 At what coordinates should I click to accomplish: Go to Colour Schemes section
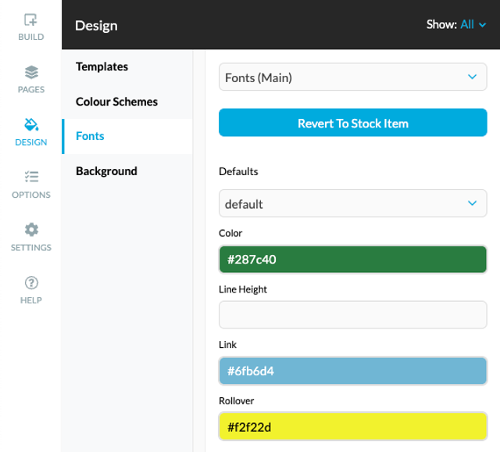point(116,102)
